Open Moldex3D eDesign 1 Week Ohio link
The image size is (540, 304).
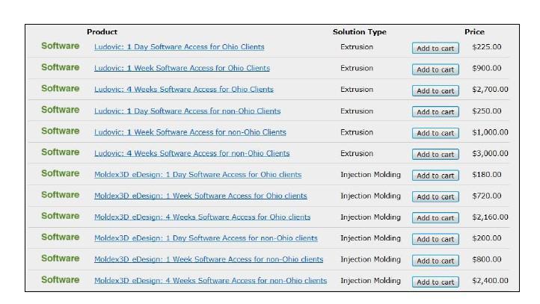(x=200, y=196)
